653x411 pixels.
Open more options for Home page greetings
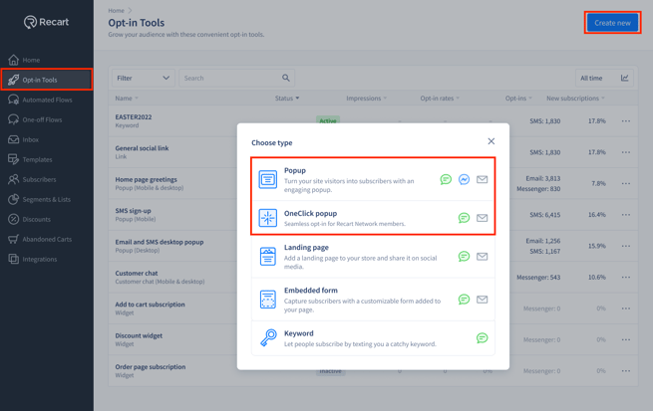tap(625, 183)
